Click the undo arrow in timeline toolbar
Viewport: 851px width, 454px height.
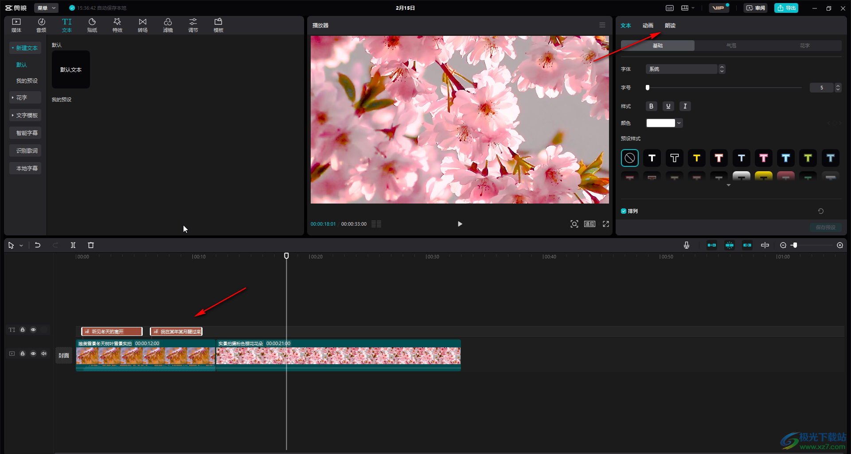38,245
